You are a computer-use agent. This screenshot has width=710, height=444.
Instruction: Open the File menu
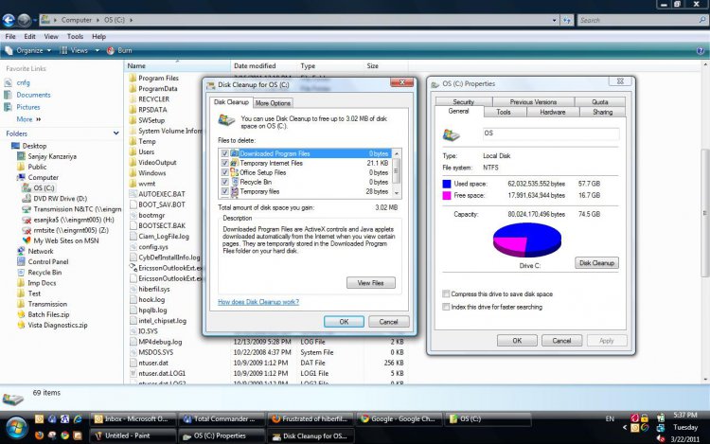click(x=10, y=37)
